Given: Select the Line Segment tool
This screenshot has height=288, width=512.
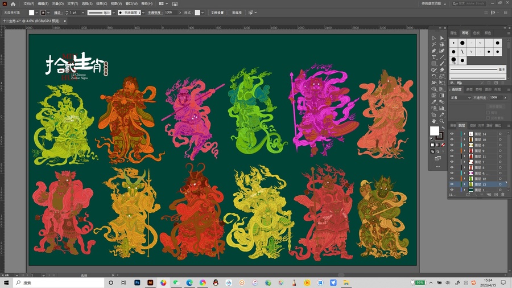Looking at the screenshot, I should (442, 57).
